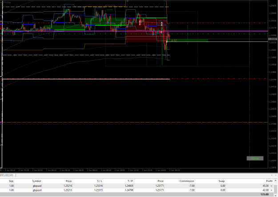Click the 42.00 profit value
This screenshot has width=278, height=197.
tap(266, 190)
